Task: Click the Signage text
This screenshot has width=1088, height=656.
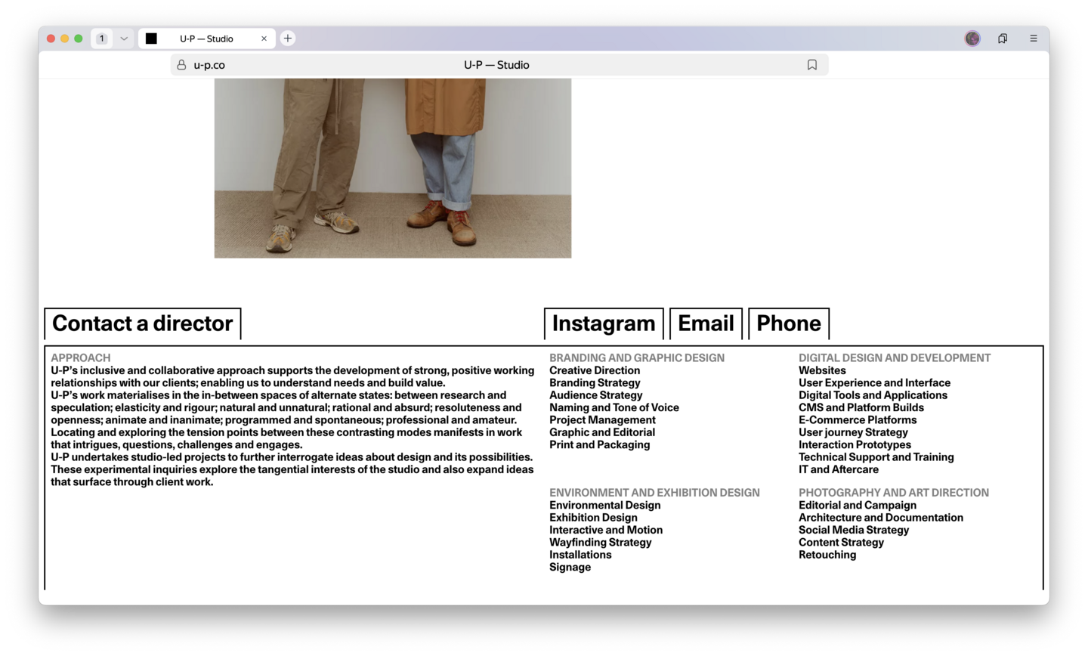Action: (x=570, y=568)
